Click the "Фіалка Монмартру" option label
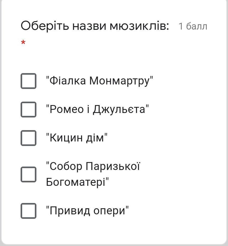 pyautogui.click(x=99, y=81)
